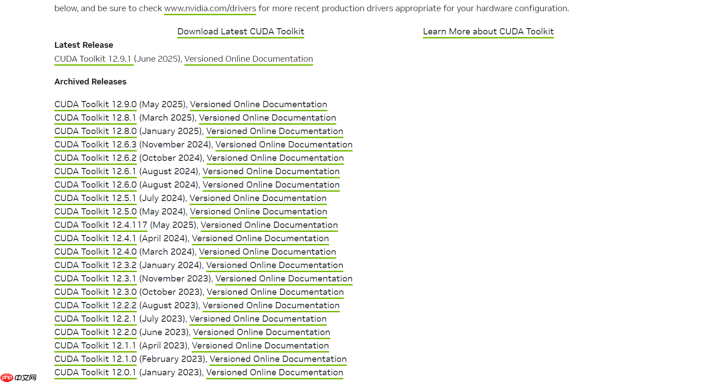706x382 pixels.
Task: Click the "(June 2025)" date text
Action: [158, 59]
